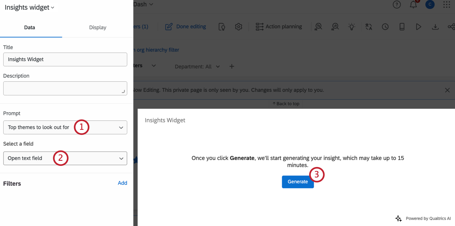This screenshot has height=226, width=455.
Task: Expand the Prompt dropdown
Action: [65, 127]
